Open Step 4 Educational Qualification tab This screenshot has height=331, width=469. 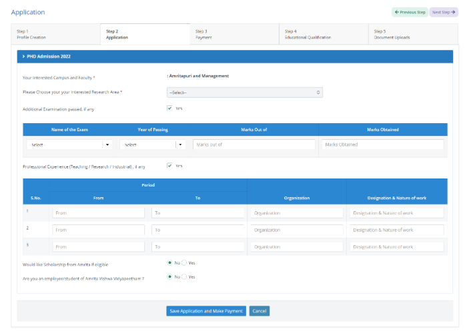point(324,34)
